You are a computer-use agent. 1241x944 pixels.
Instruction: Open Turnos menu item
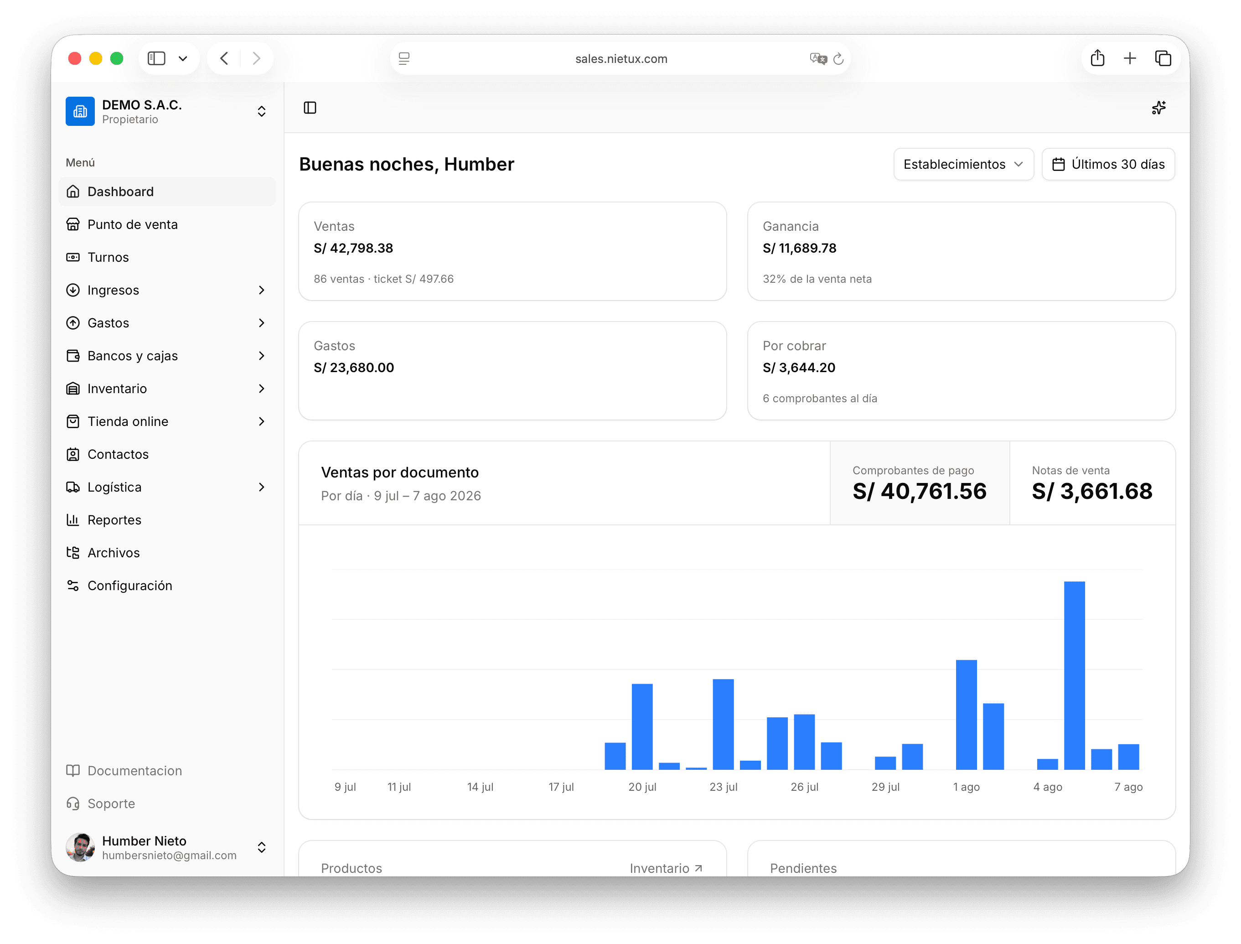click(x=167, y=257)
